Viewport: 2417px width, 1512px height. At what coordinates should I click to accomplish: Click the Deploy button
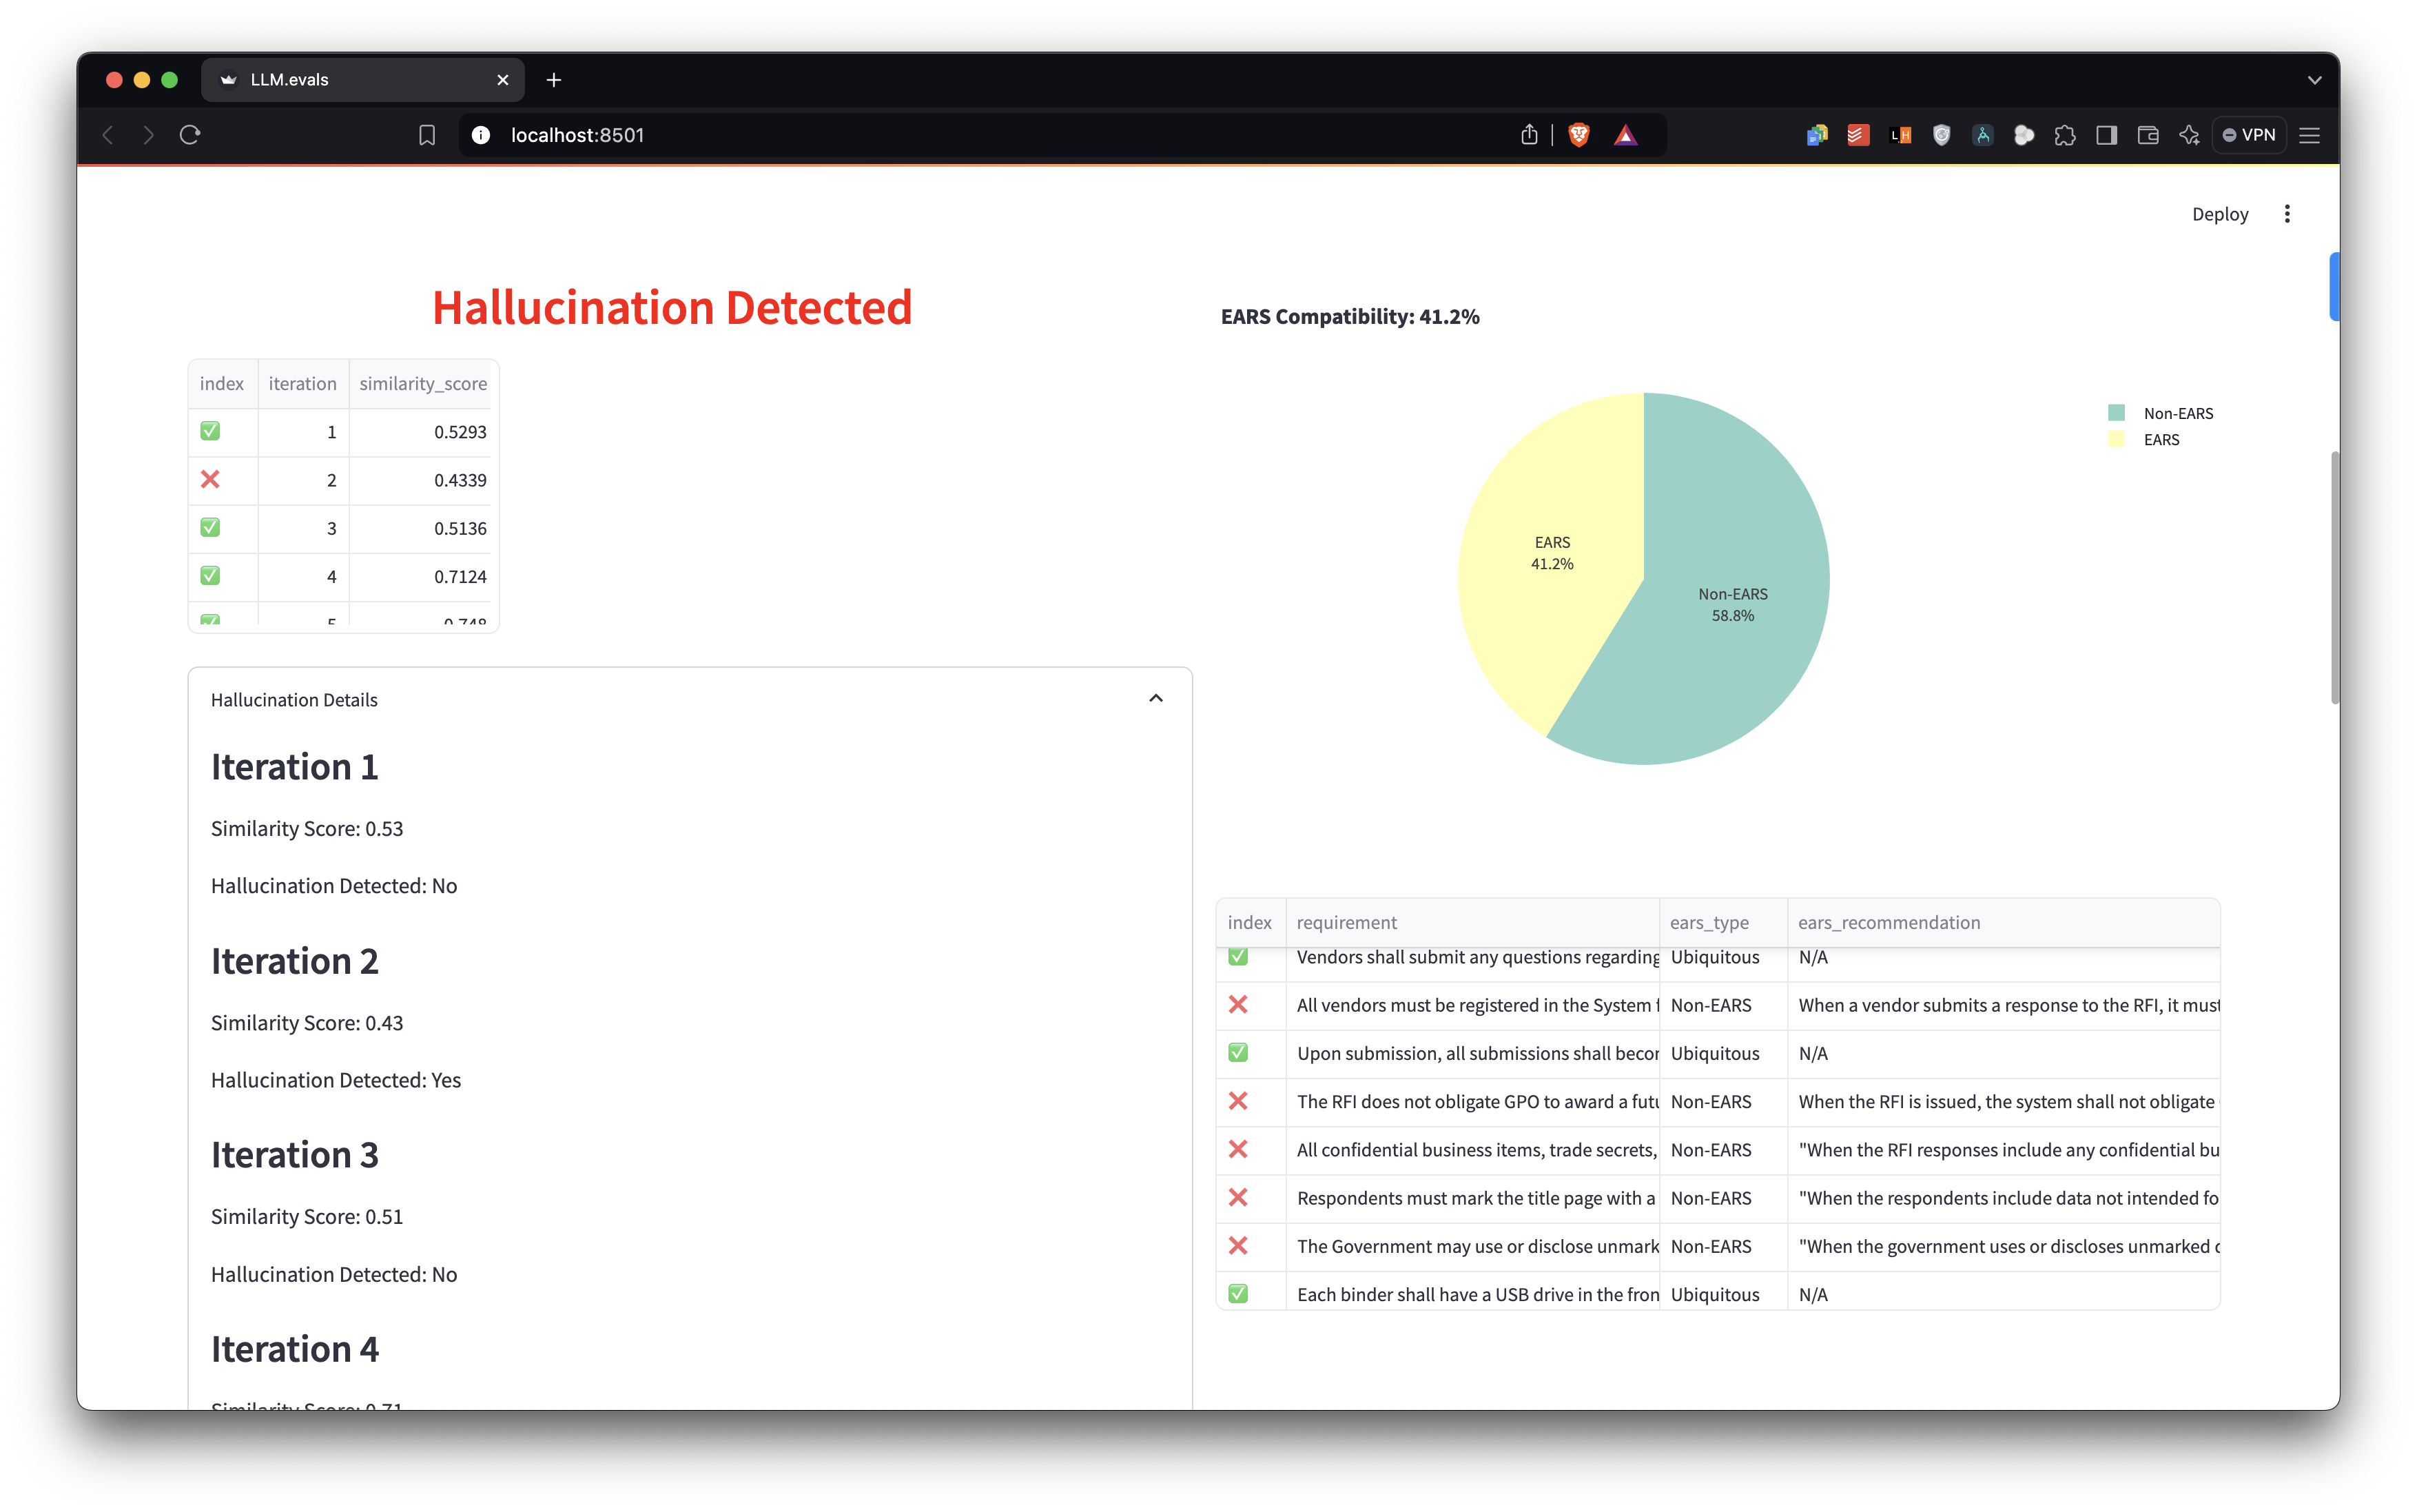click(2219, 214)
